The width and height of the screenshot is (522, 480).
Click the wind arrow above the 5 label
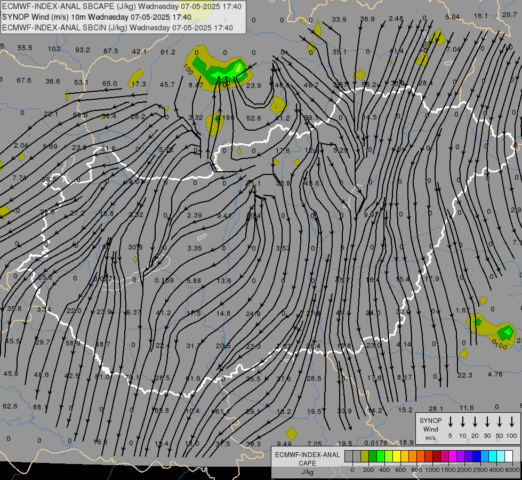tap(451, 422)
